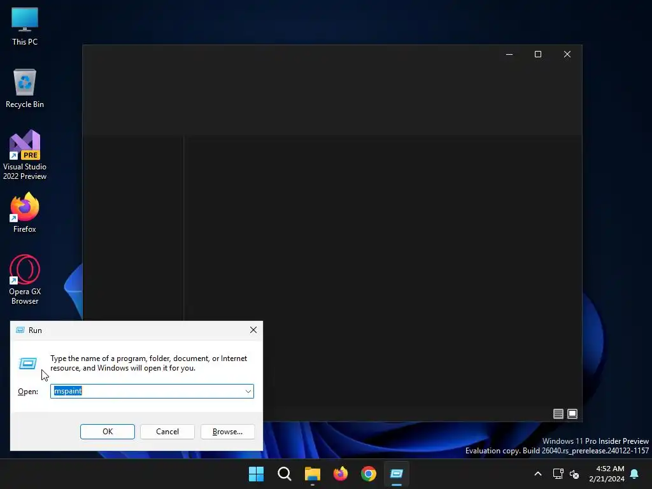Click the Run icon in dialog title bar
Viewport: 652px width, 489px height.
20,330
